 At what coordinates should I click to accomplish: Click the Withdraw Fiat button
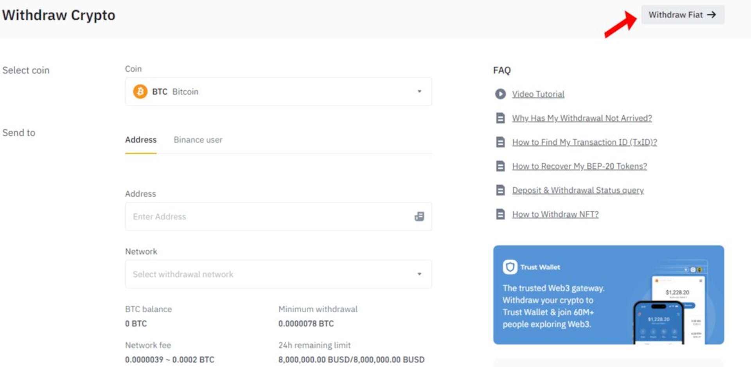click(x=683, y=14)
